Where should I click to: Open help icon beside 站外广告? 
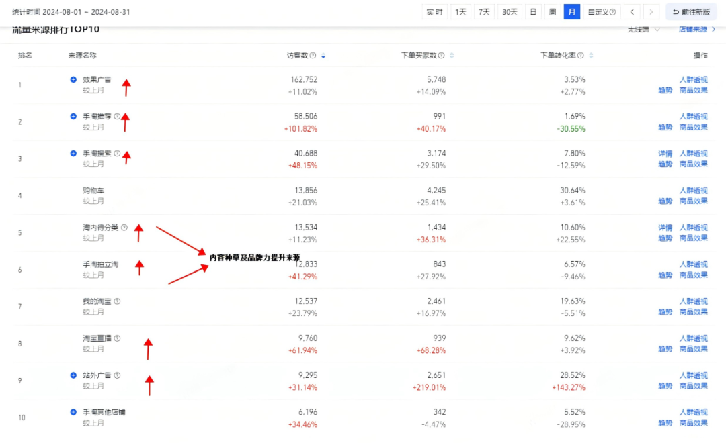pos(117,375)
